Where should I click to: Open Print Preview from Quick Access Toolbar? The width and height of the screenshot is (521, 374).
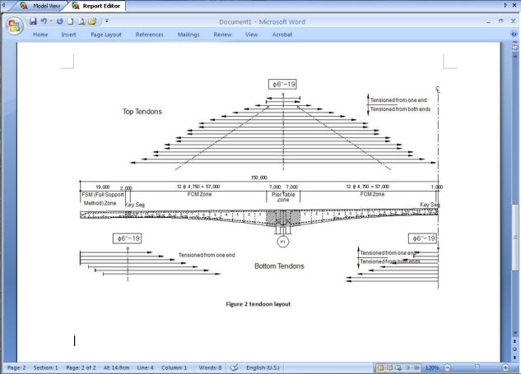(x=81, y=21)
